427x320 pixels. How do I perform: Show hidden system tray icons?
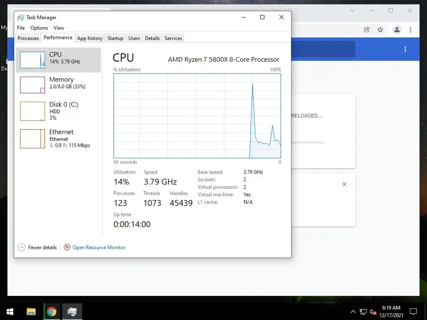click(x=353, y=312)
